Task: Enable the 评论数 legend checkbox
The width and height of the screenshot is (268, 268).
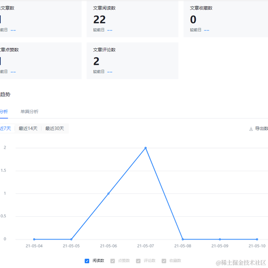Action: click(x=138, y=261)
